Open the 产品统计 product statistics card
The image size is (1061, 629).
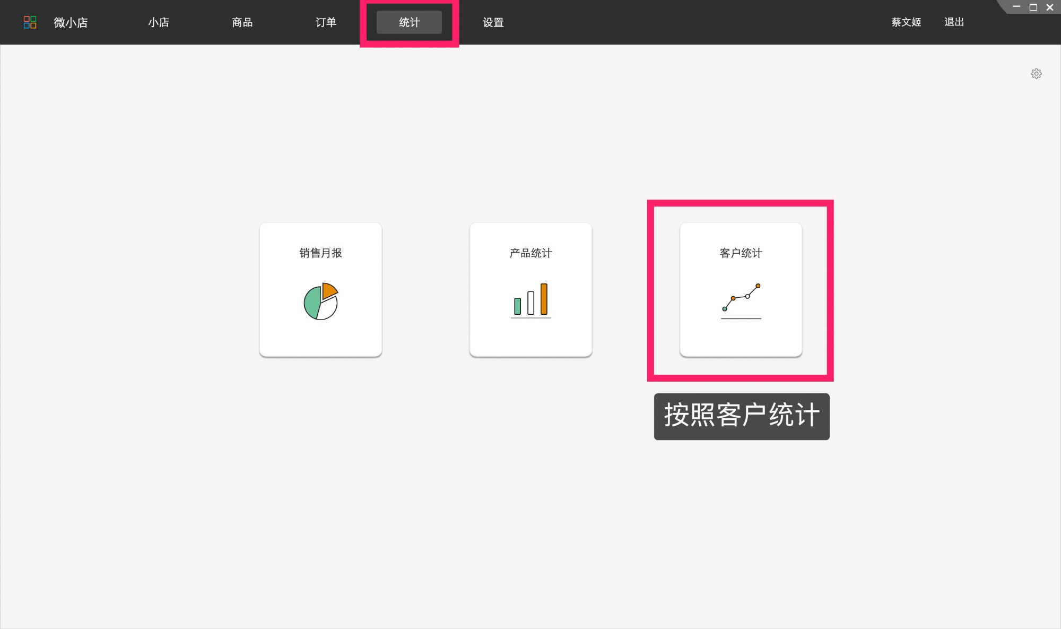pyautogui.click(x=530, y=289)
